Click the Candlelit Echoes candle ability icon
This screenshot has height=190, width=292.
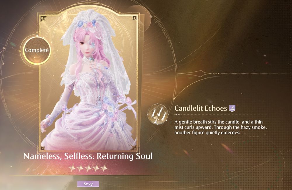(x=158, y=114)
